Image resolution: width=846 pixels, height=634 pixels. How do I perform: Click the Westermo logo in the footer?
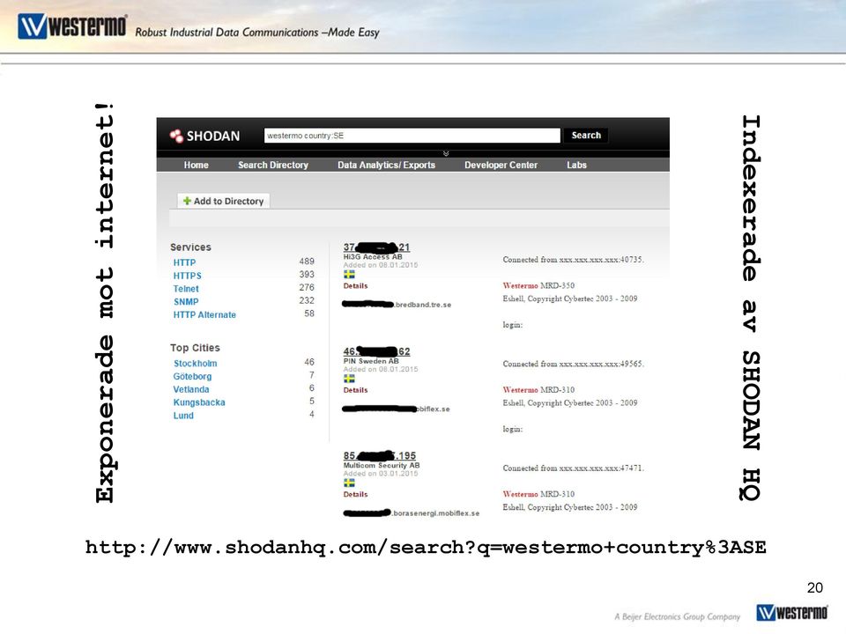[792, 613]
